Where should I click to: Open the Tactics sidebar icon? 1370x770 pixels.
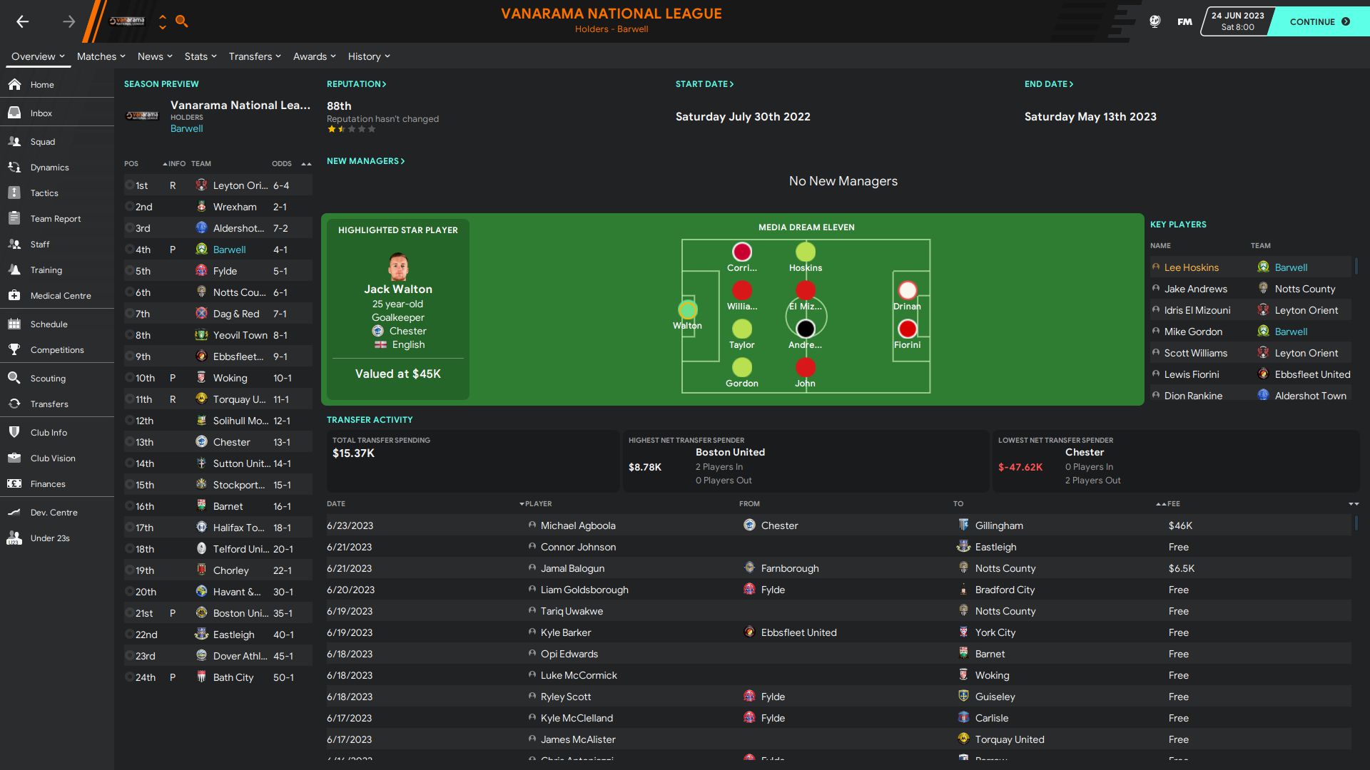point(14,193)
